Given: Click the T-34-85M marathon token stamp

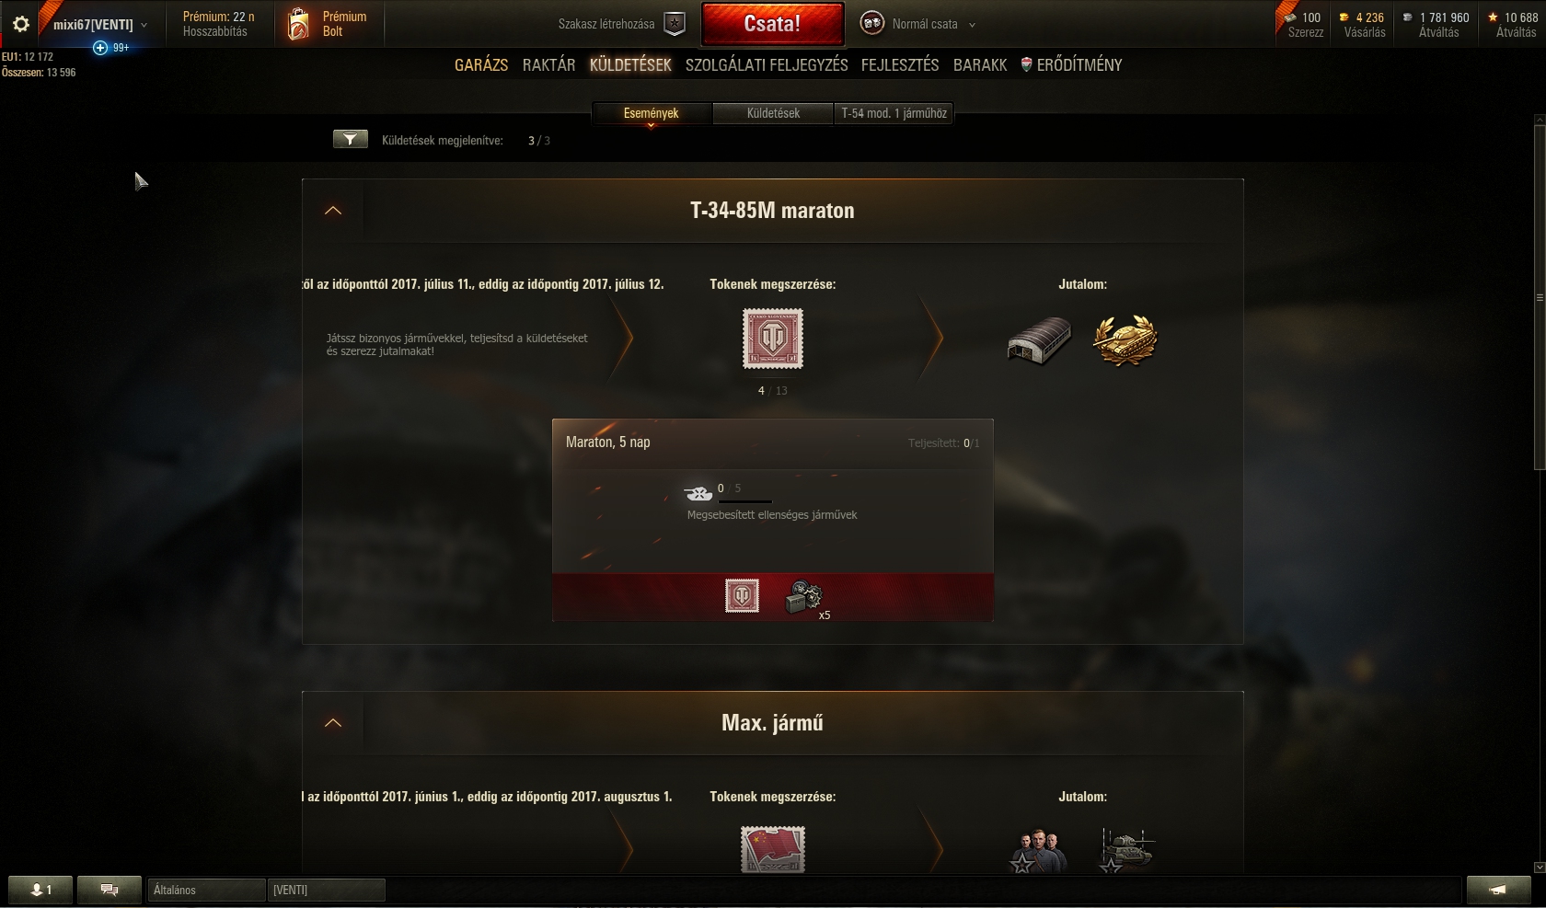Looking at the screenshot, I should (773, 339).
